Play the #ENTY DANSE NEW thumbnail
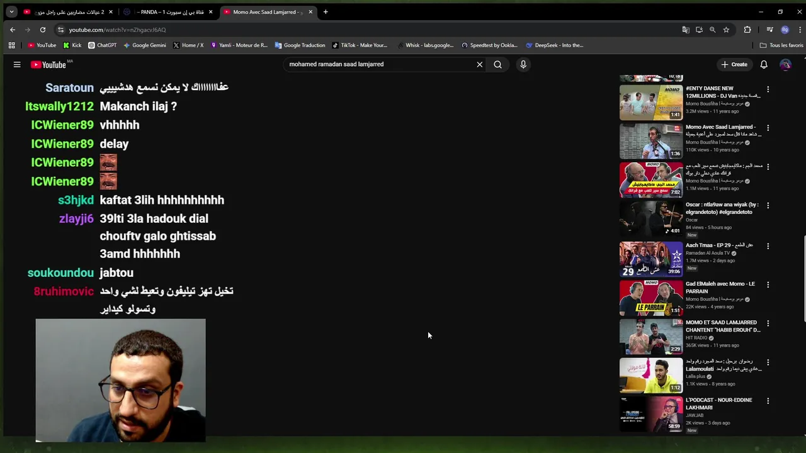Image resolution: width=806 pixels, height=453 pixels. [651, 103]
